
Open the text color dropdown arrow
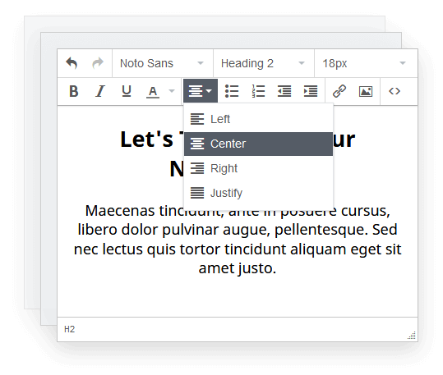coord(172,91)
